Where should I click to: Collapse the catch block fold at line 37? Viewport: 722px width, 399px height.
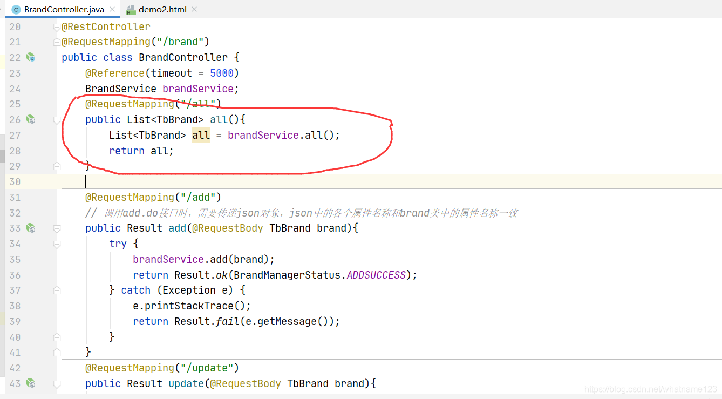[x=57, y=290]
